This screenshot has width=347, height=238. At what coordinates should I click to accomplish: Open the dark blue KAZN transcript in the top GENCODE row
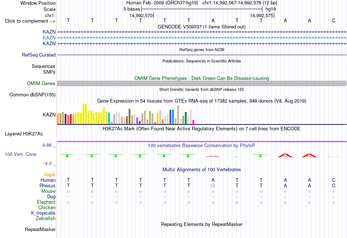pos(202,32)
